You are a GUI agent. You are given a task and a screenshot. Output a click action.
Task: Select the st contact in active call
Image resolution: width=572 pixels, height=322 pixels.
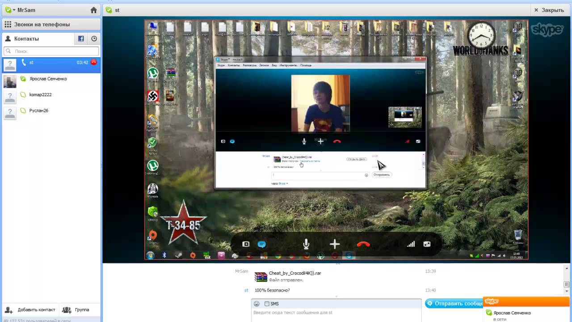(51, 64)
